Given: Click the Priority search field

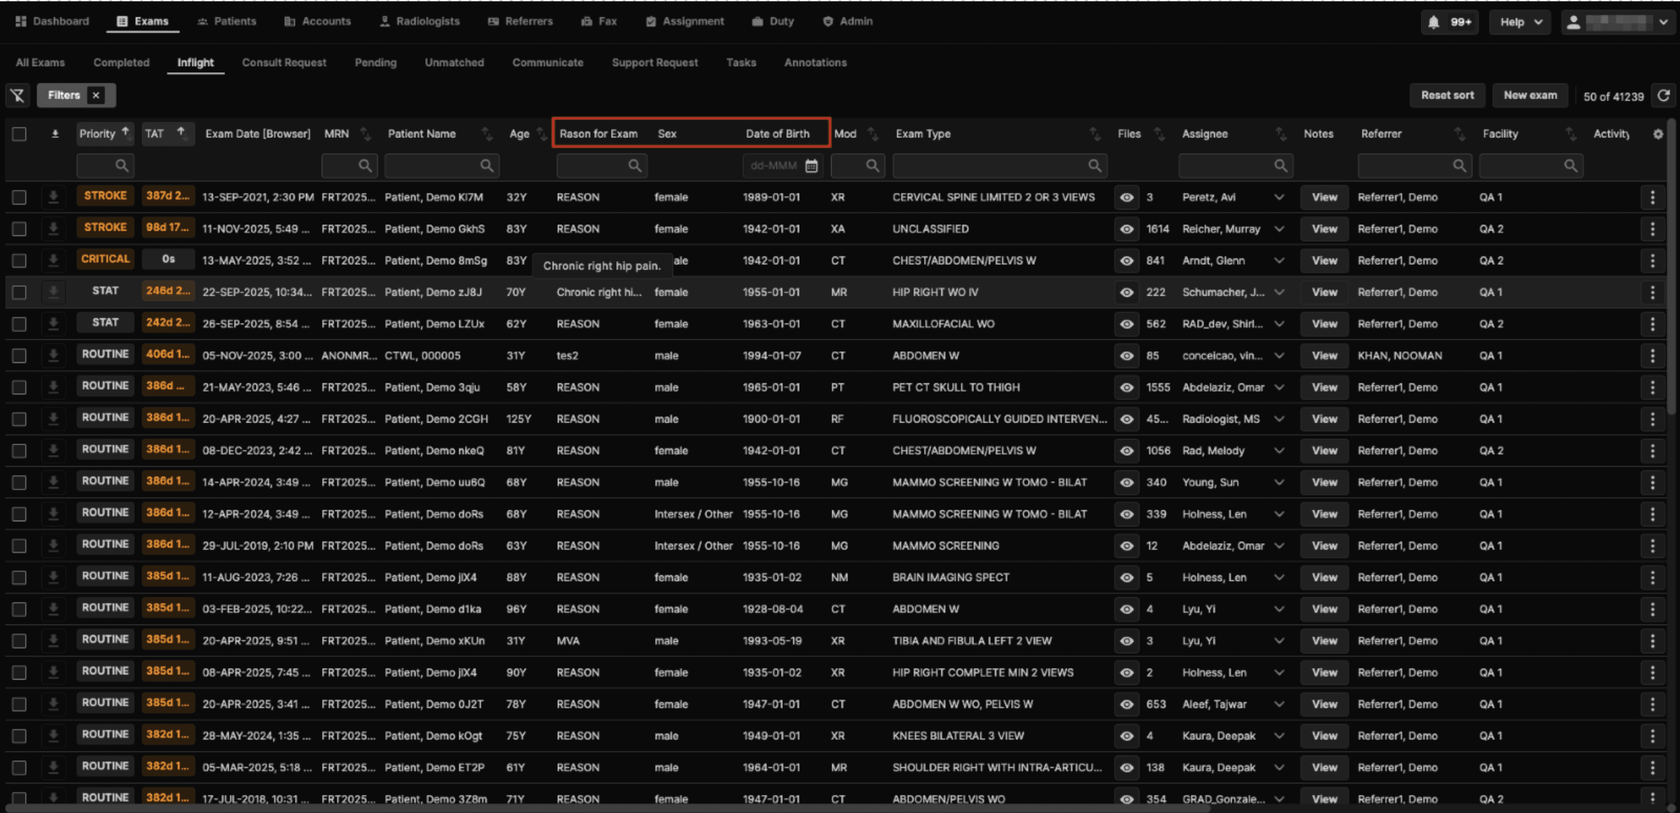Looking at the screenshot, I should pyautogui.click(x=105, y=166).
